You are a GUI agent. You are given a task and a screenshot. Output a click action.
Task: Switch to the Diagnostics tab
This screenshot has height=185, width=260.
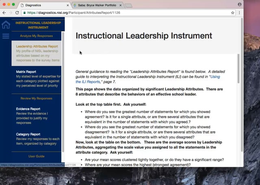[44, 5]
